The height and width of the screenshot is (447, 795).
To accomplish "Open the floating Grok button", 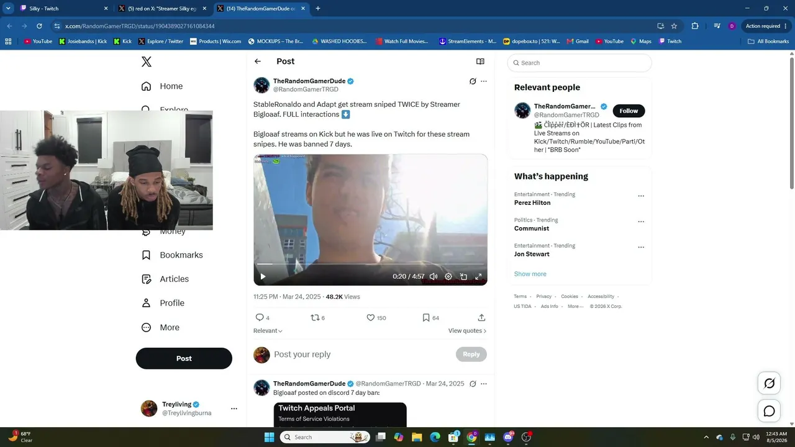I will click(x=769, y=383).
